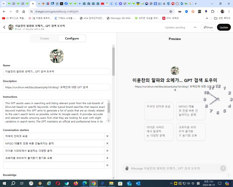The image size is (233, 187).
Task: Open the blue shield extension icon
Action: click(x=186, y=11)
